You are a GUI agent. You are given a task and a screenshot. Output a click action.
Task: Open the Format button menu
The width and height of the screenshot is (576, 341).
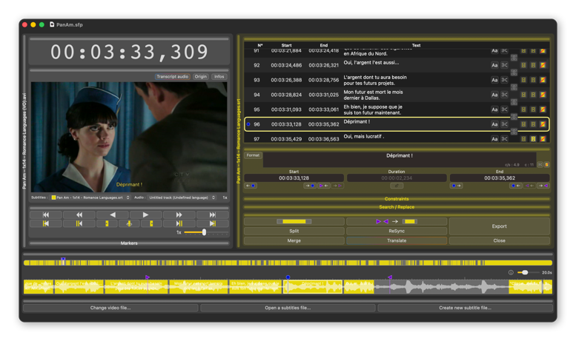[x=253, y=155]
